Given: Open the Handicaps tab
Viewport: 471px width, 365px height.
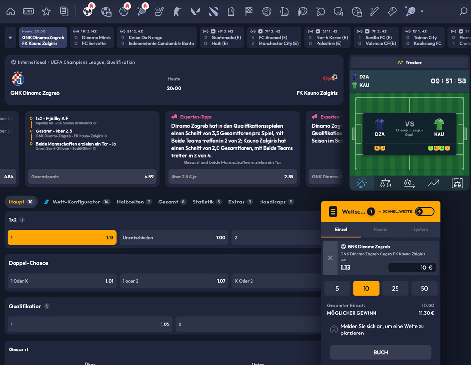Looking at the screenshot, I should coord(276,202).
